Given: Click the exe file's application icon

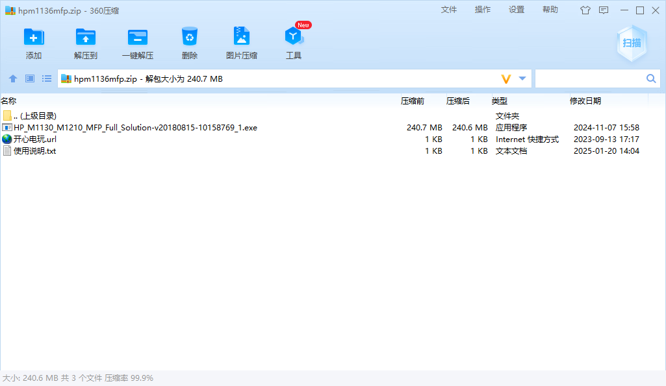Looking at the screenshot, I should tap(6, 127).
